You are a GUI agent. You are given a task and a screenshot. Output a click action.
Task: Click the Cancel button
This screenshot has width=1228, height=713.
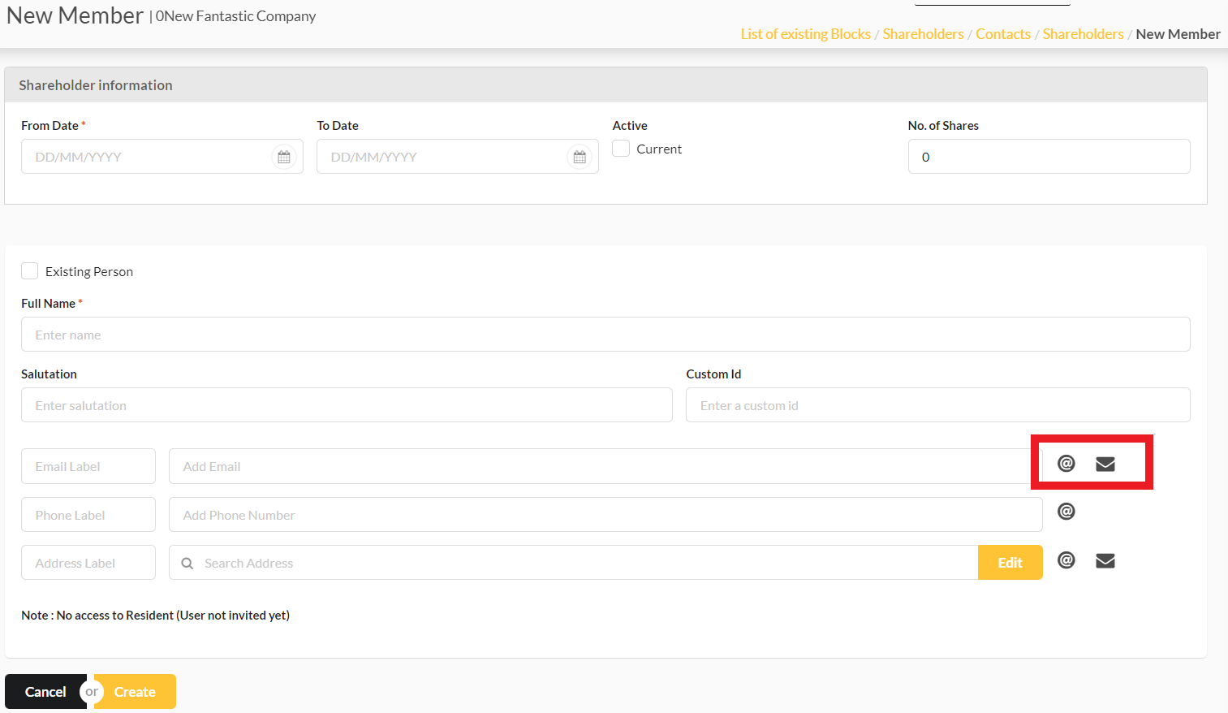[x=45, y=692]
